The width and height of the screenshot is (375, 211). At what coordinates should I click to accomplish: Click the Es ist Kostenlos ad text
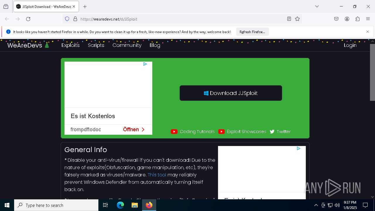tap(93, 116)
